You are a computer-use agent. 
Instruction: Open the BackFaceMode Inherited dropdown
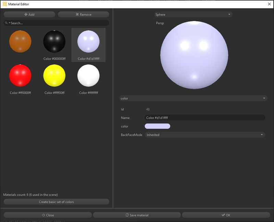point(205,135)
